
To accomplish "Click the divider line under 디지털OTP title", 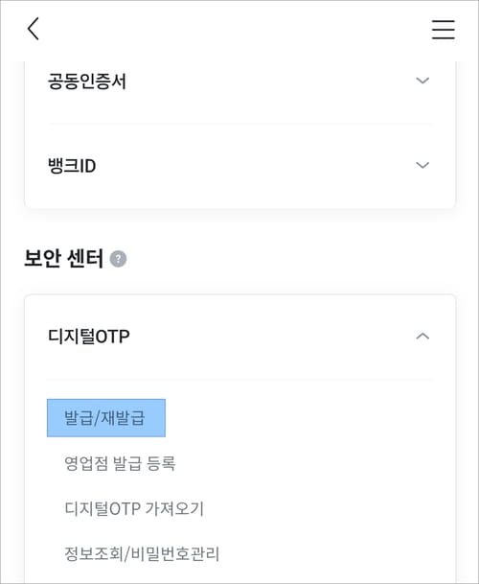I will (239, 379).
